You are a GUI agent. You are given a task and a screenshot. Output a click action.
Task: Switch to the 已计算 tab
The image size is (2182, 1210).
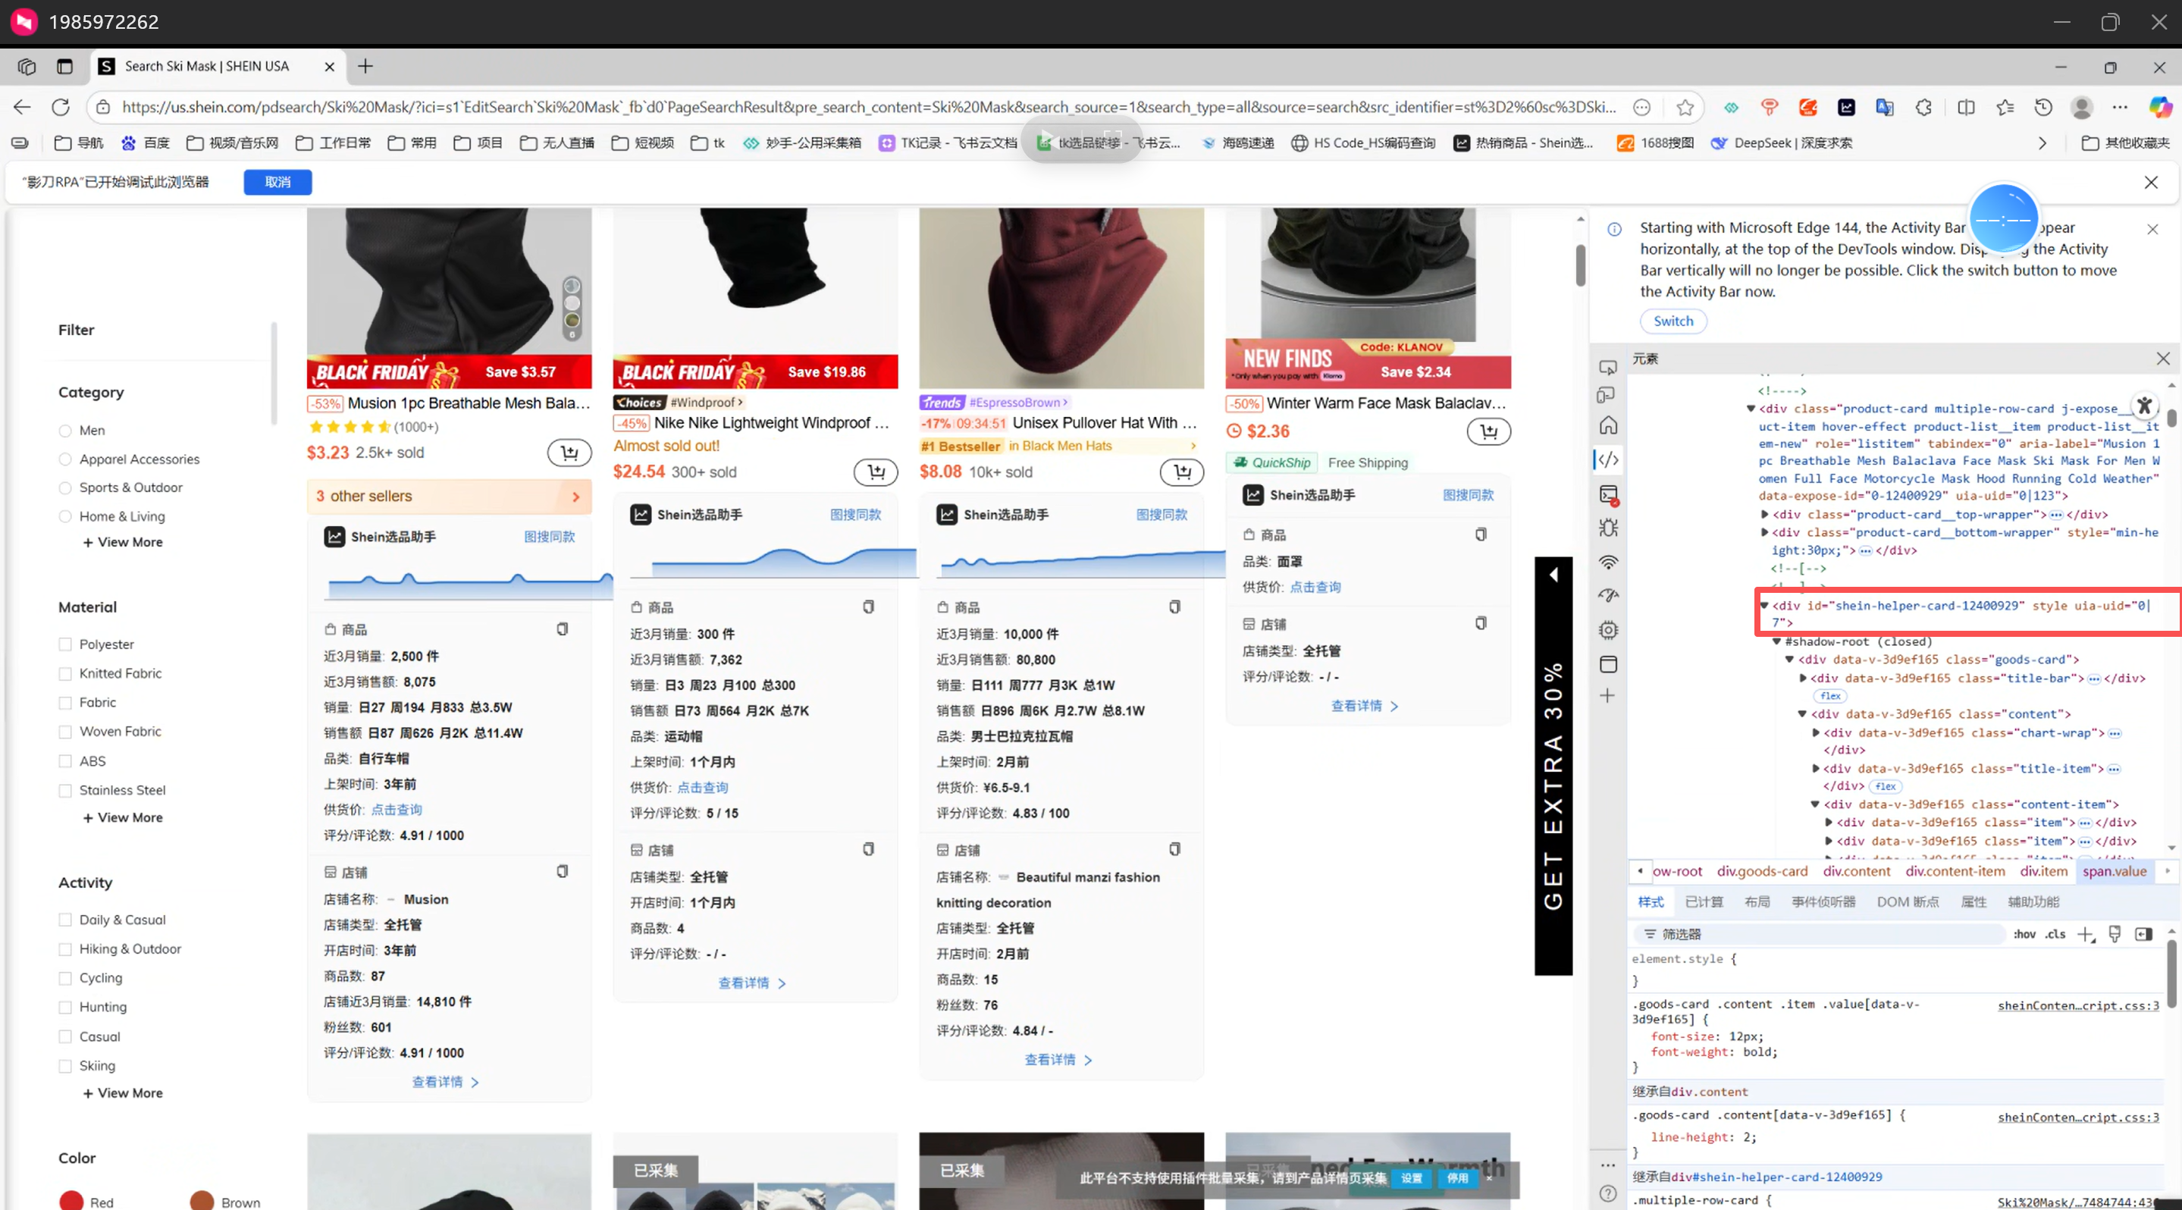tap(1704, 903)
